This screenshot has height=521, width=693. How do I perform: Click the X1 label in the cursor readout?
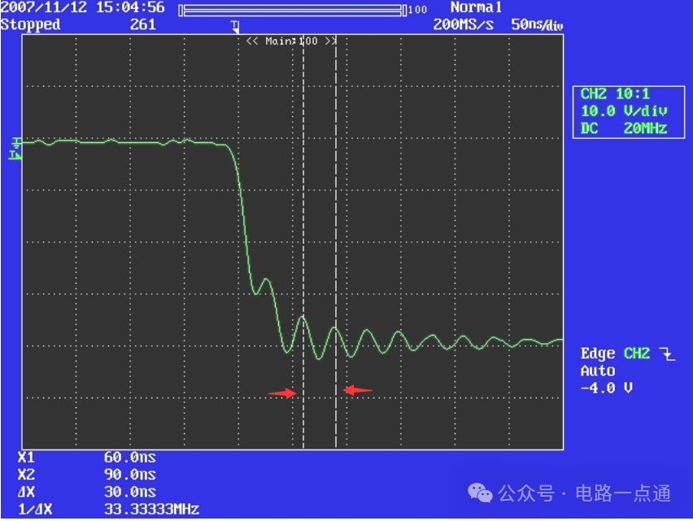(x=26, y=458)
